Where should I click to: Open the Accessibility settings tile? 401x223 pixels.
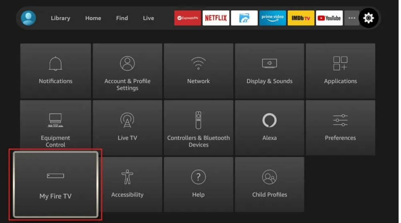[x=127, y=184]
